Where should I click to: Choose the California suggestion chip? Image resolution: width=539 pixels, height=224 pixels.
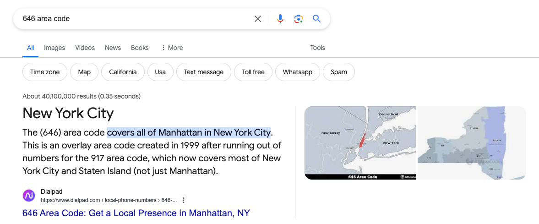click(x=123, y=72)
